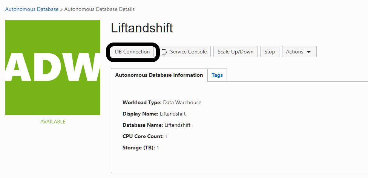
Task: Follow the Autonomous Database breadcrumb link
Action: point(32,9)
